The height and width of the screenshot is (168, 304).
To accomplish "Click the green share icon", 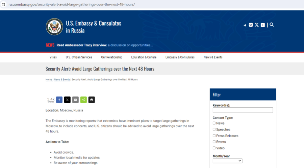I will 83,100.
